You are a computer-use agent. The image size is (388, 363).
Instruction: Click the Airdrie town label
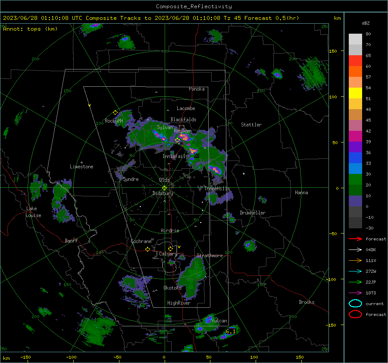tap(170, 230)
